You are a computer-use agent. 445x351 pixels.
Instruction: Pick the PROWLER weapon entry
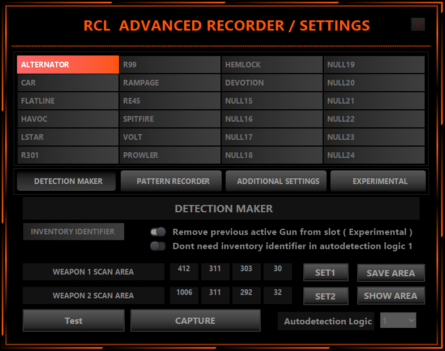tap(170, 155)
